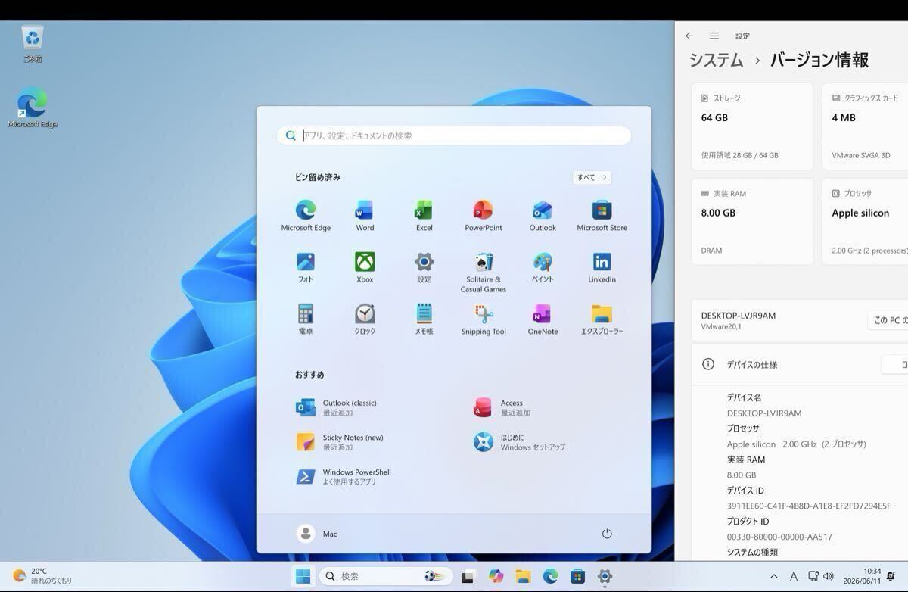908x592 pixels.
Task: Launch メモ帳 (Notepad)
Action: (424, 319)
